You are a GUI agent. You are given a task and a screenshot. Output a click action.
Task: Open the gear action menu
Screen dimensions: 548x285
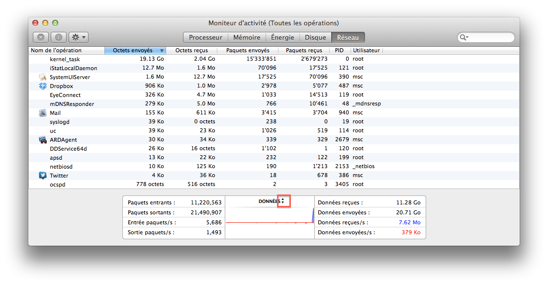coord(78,37)
